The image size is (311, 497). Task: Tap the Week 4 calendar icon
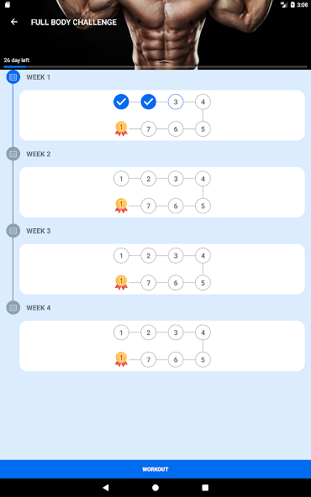pyautogui.click(x=13, y=307)
